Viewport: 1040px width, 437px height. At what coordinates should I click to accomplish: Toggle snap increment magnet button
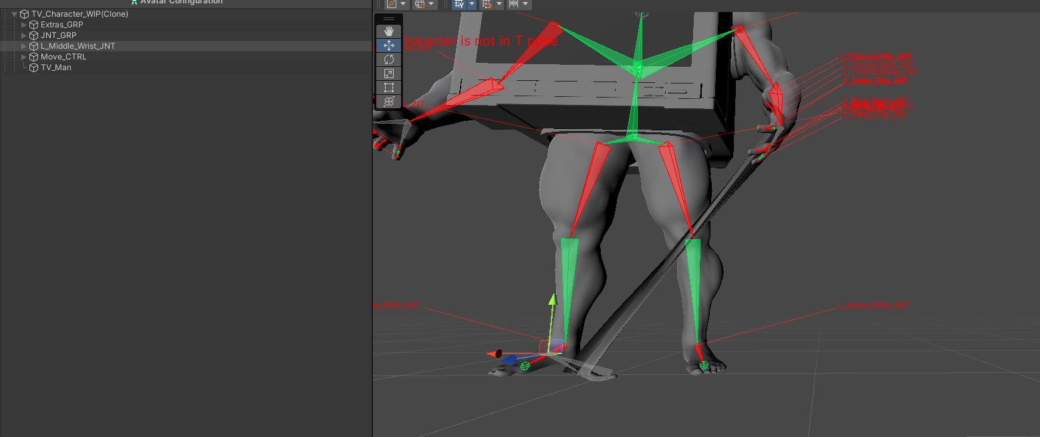pyautogui.click(x=487, y=4)
